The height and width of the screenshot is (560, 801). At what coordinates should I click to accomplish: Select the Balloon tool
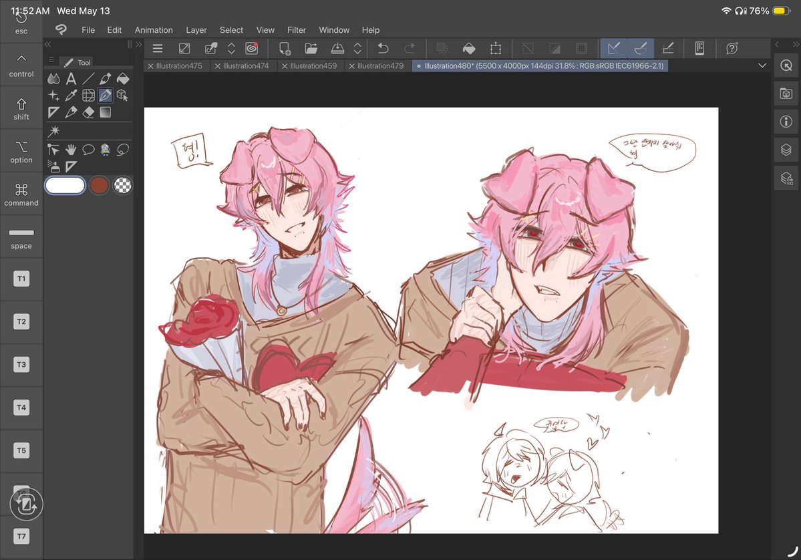coord(88,150)
